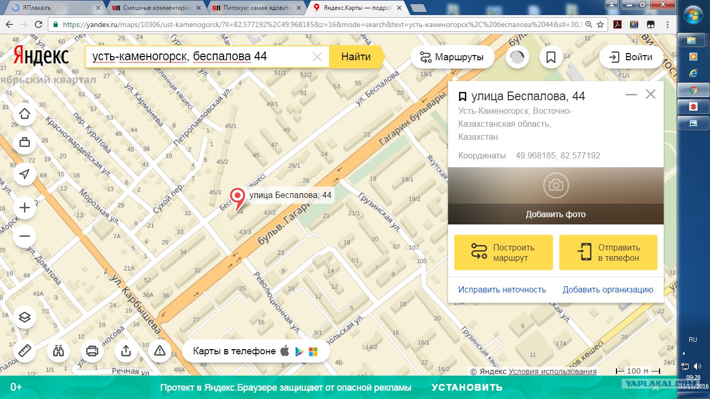This screenshot has height=399, width=710.
Task: Clear the search field with the X
Action: click(317, 57)
